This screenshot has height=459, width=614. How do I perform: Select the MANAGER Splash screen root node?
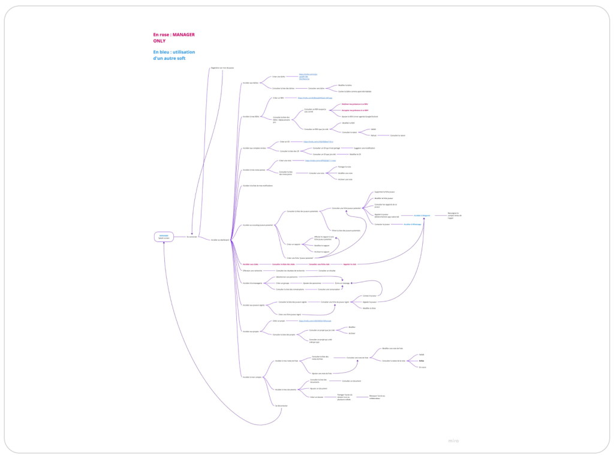pyautogui.click(x=164, y=237)
